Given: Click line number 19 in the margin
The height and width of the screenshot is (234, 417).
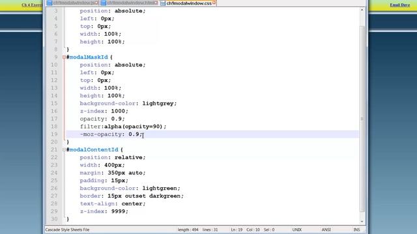Looking at the screenshot, I should click(54, 135).
